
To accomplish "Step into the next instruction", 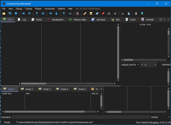I will pyautogui.click(x=37, y=13).
